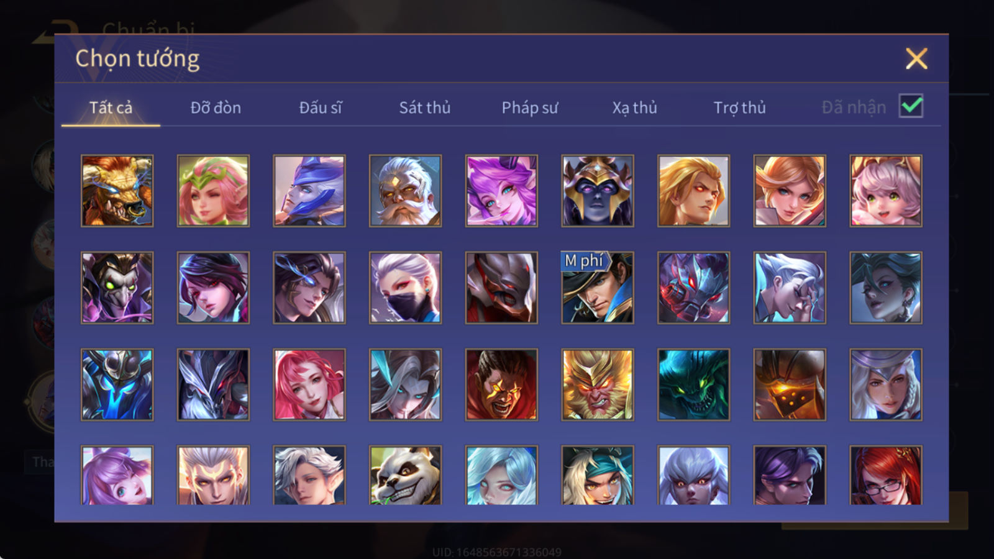This screenshot has width=994, height=559.
Task: Open the Đấu sĩ tab
Action: coord(321,107)
